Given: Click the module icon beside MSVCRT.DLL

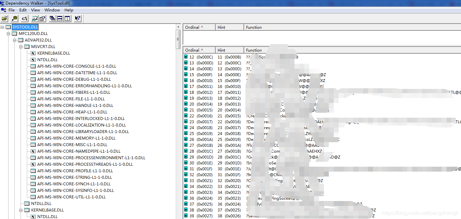Looking at the screenshot, I should pos(27,47).
